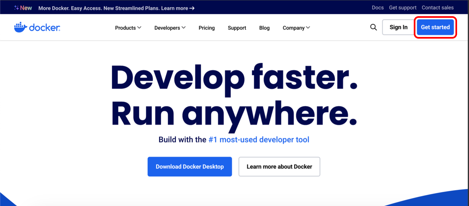Click the Docker whale logo
Image resolution: width=469 pixels, height=206 pixels.
pyautogui.click(x=20, y=27)
